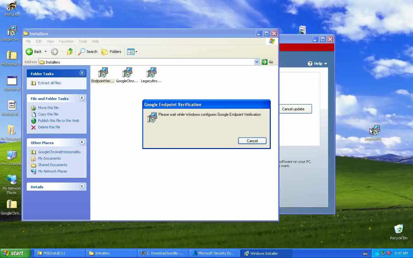Switch to Windows Installer taskbar item
Image resolution: width=413 pixels, height=258 pixels.
[267, 253]
